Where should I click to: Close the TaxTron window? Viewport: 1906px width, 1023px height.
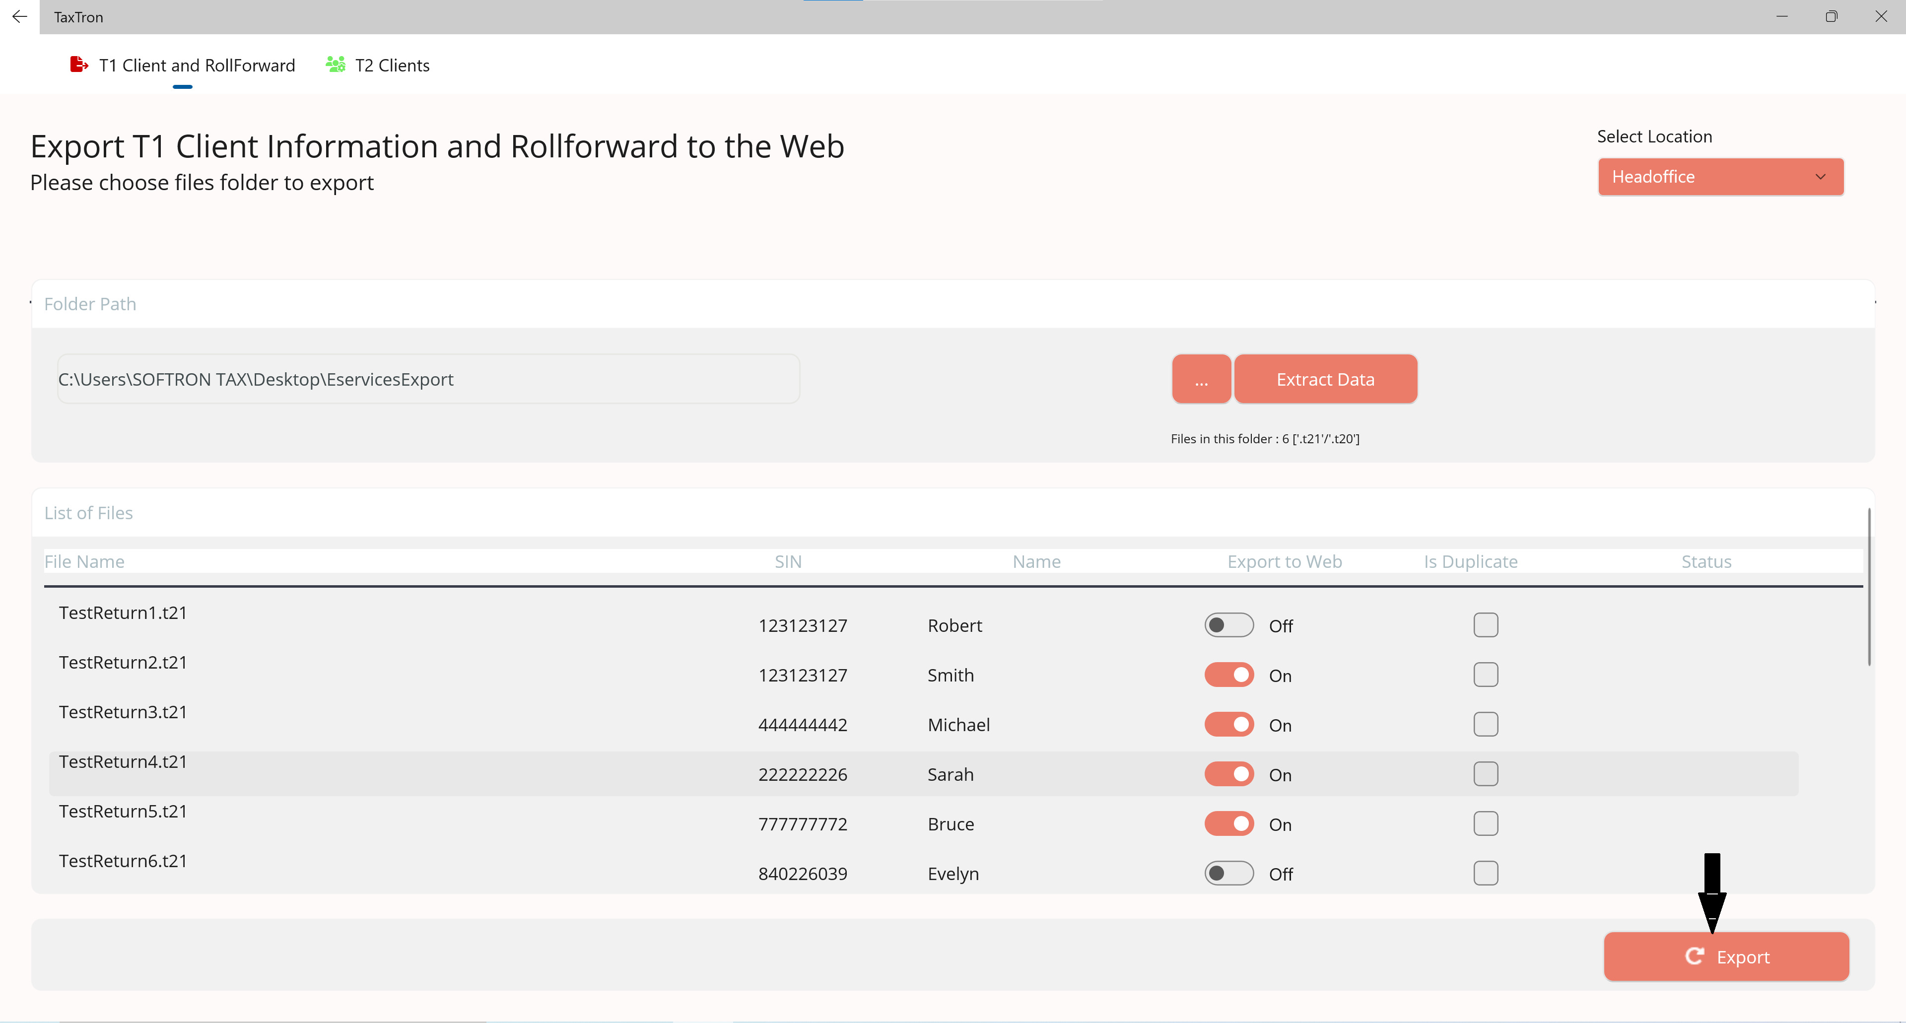click(1881, 16)
